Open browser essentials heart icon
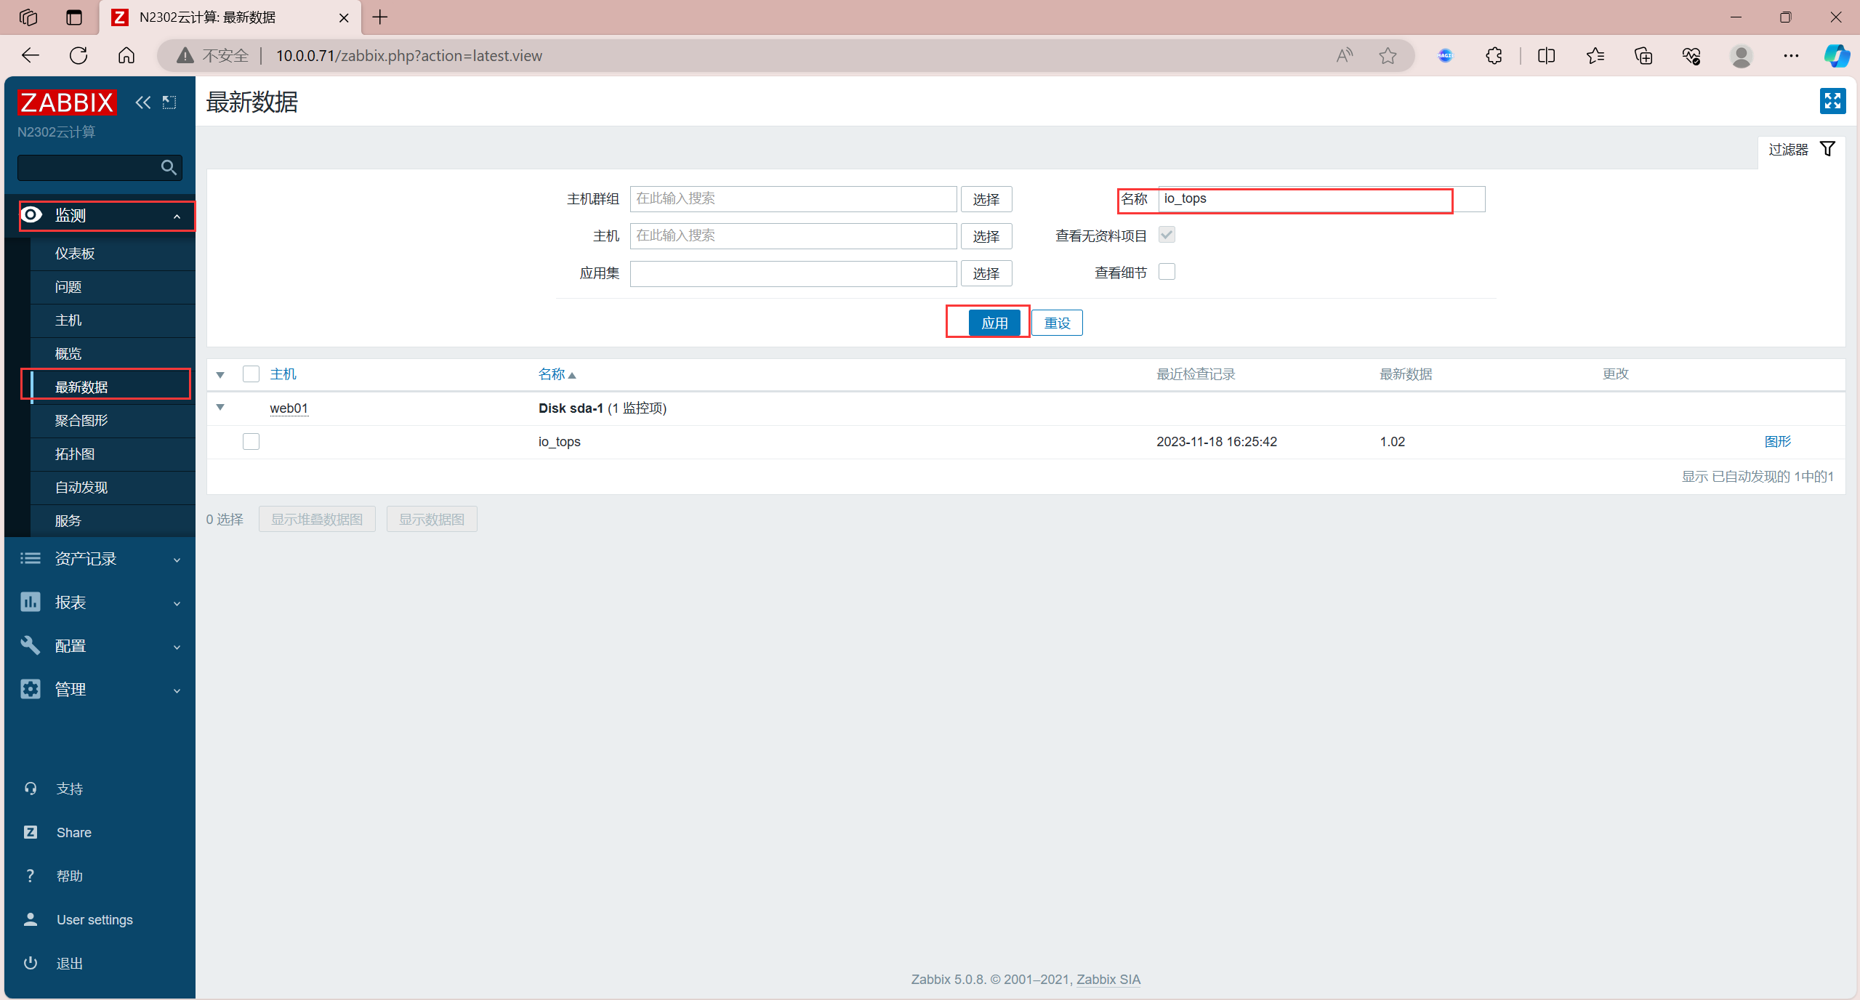Viewport: 1860px width, 1000px height. [x=1691, y=55]
